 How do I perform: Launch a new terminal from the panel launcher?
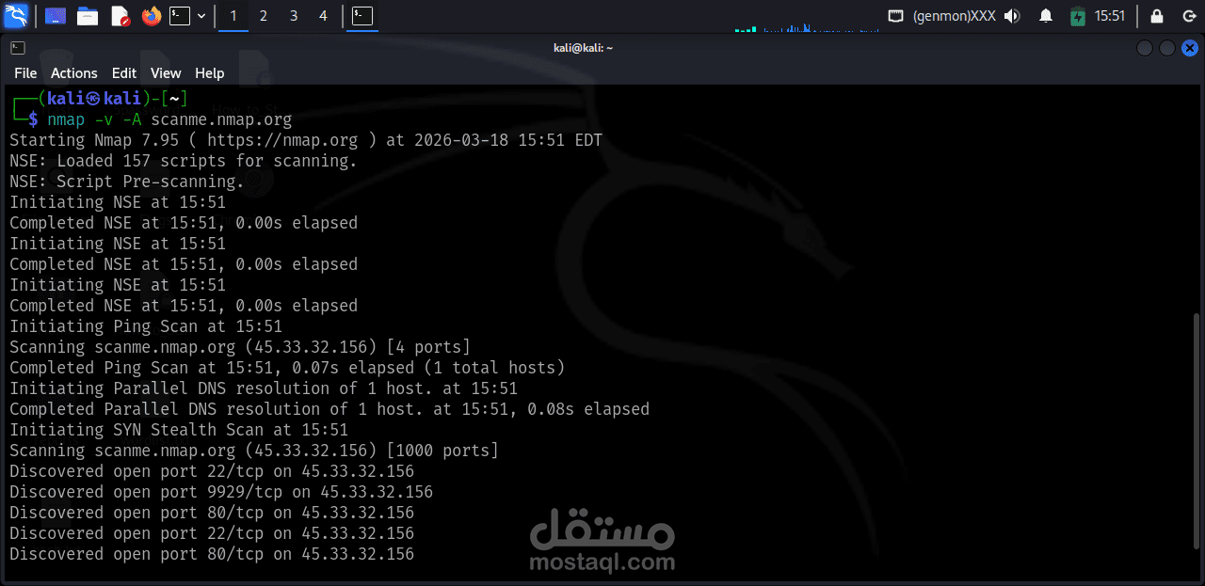point(179,15)
